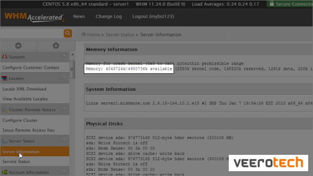Click the Server Status section icon
313x176 pixels.
coord(4,141)
